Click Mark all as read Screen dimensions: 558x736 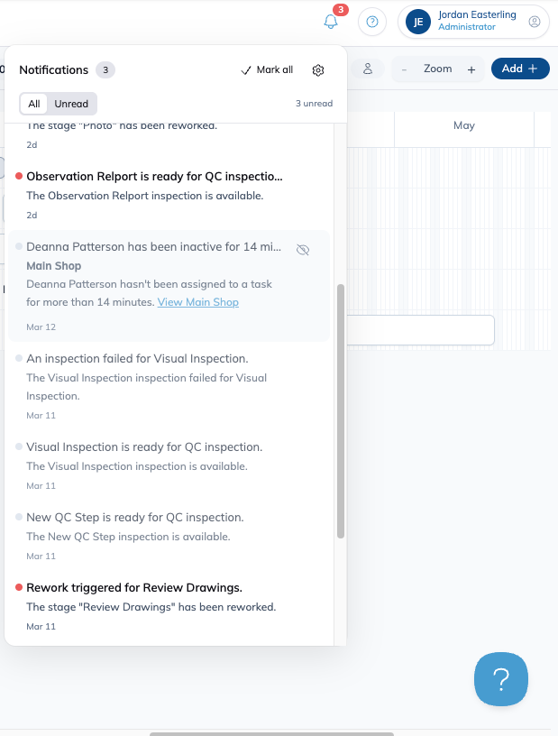pyautogui.click(x=267, y=70)
